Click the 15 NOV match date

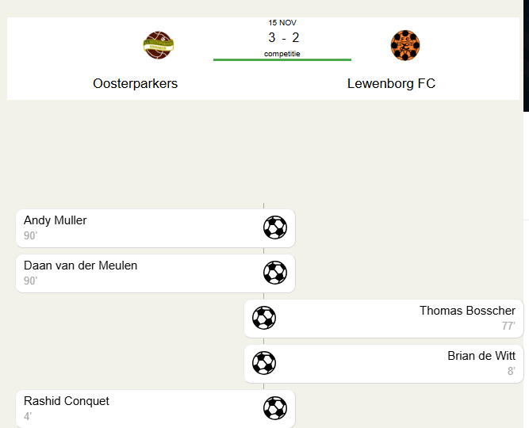point(282,23)
